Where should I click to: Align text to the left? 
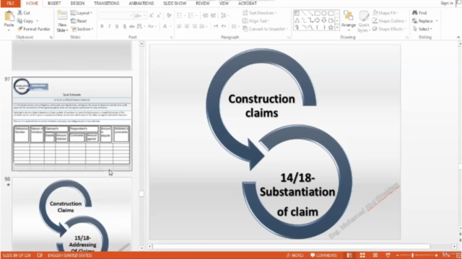pos(179,27)
